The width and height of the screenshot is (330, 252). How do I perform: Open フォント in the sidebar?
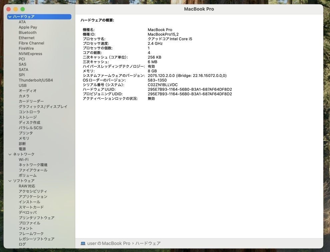[26, 228]
